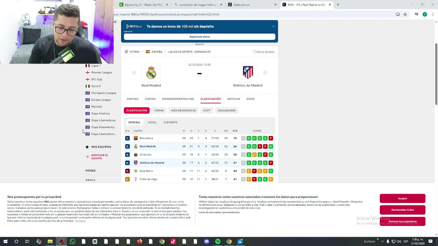Viewport: 438px width, 246px height.
Task: Switch standings to VISITANTE
Action: click(170, 122)
